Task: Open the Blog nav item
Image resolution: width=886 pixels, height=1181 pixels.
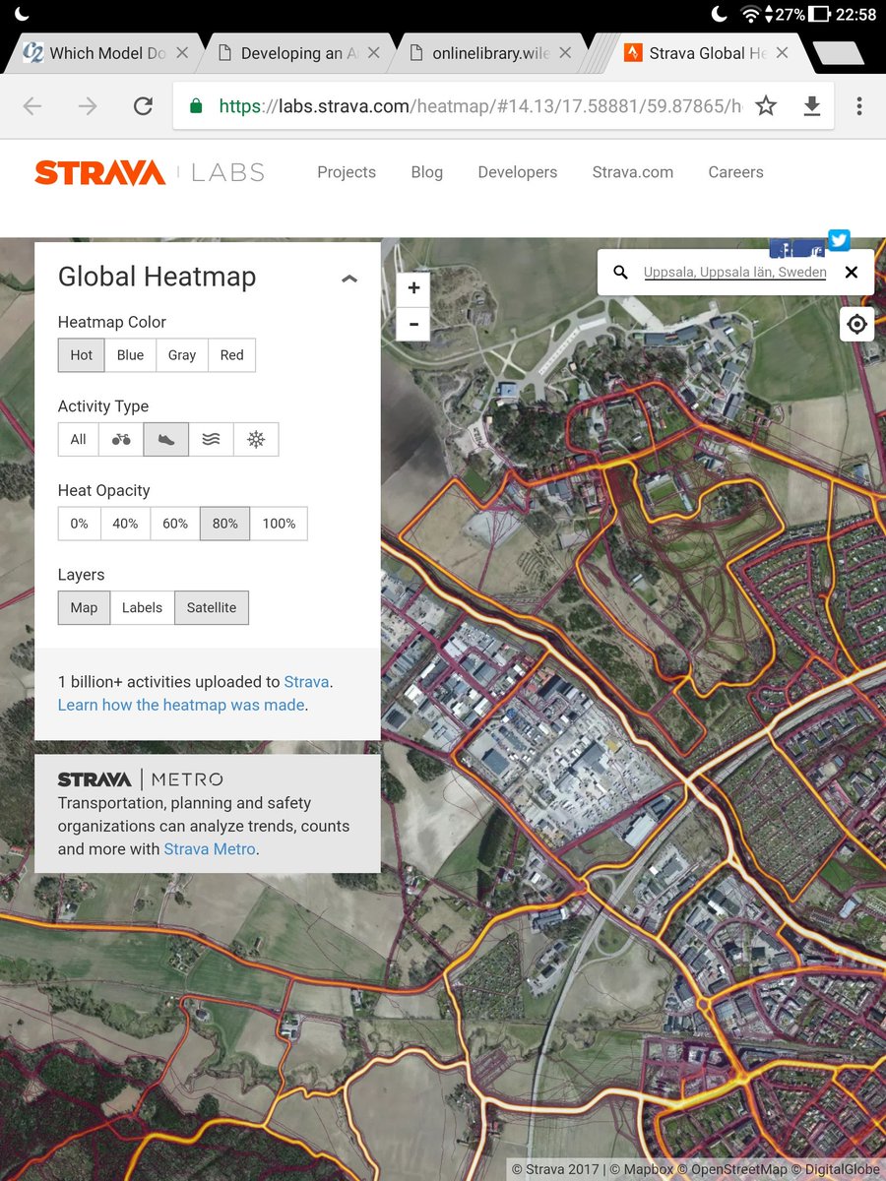Action: 427,172
